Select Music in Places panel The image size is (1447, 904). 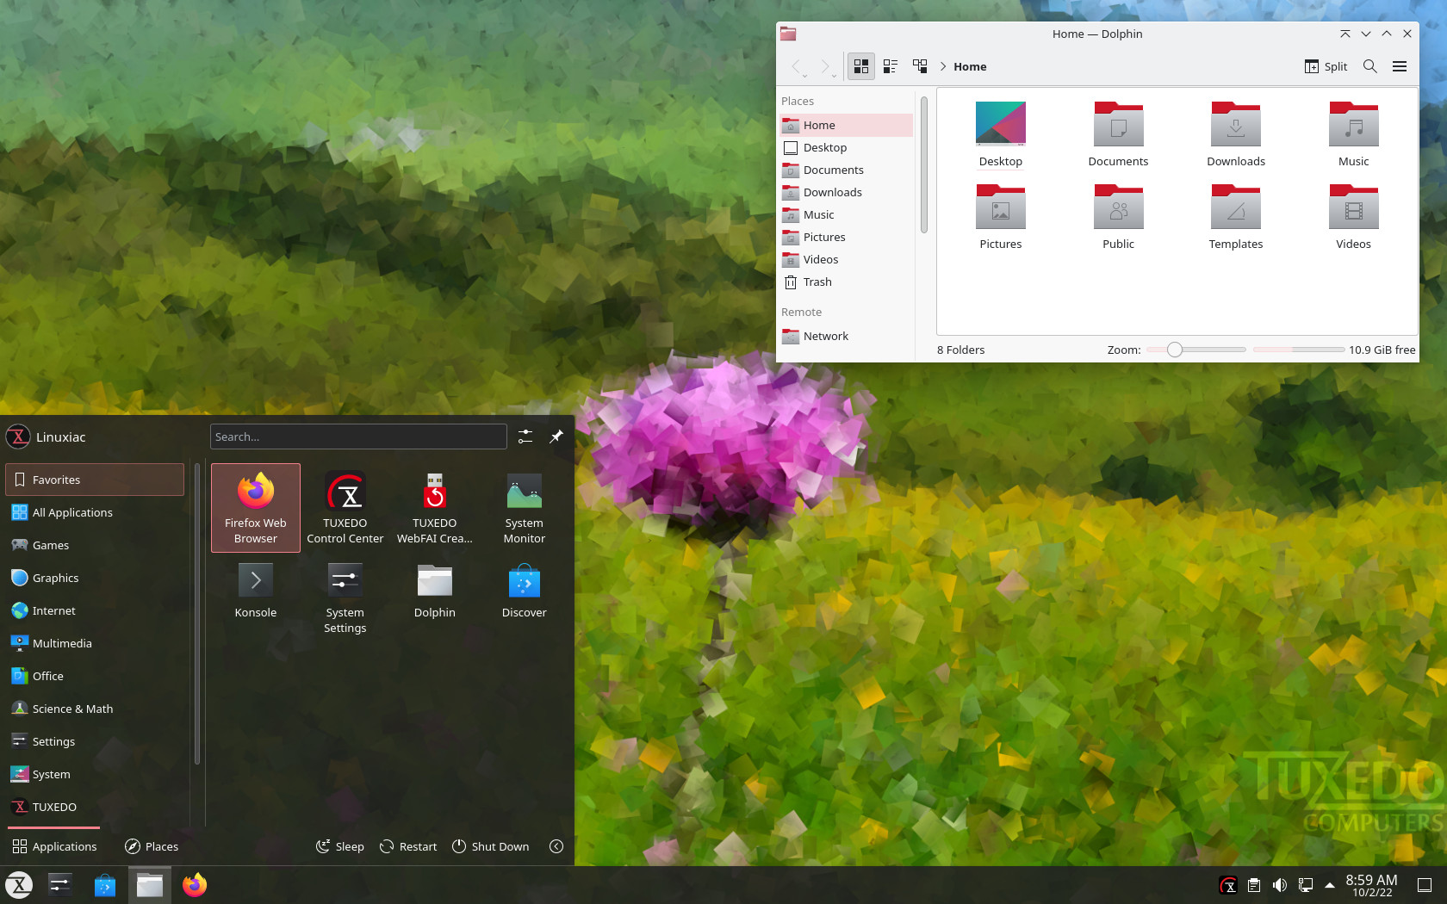tap(846, 214)
